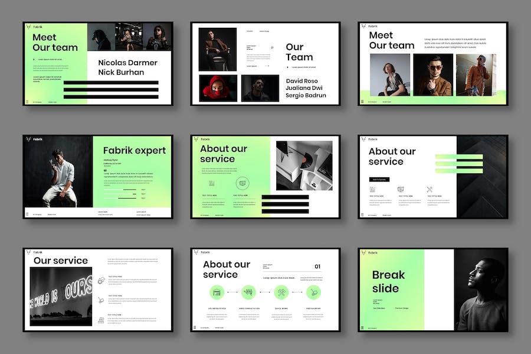
Task: Click the Quick Work green circle icon
Action: (x=281, y=292)
